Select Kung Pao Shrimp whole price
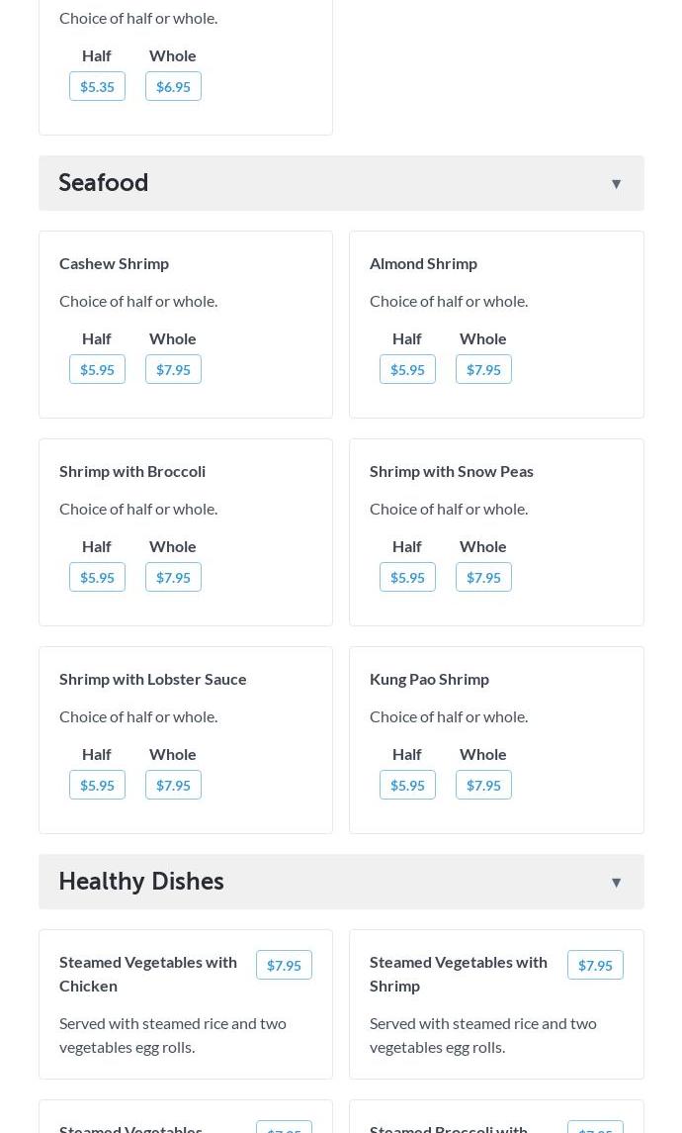Image resolution: width=682 pixels, height=1133 pixels. click(483, 785)
